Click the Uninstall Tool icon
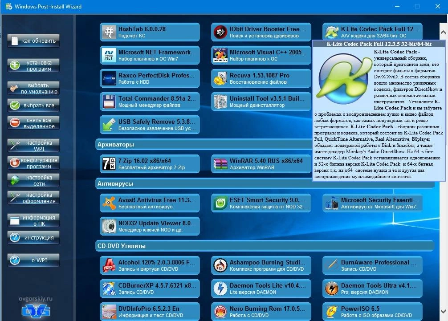This screenshot has width=448, height=321. pyautogui.click(x=220, y=102)
